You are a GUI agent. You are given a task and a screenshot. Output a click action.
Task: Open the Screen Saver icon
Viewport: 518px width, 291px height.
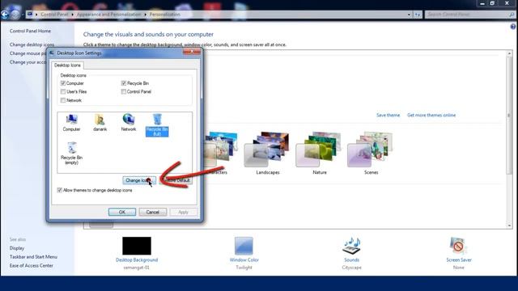coord(459,246)
